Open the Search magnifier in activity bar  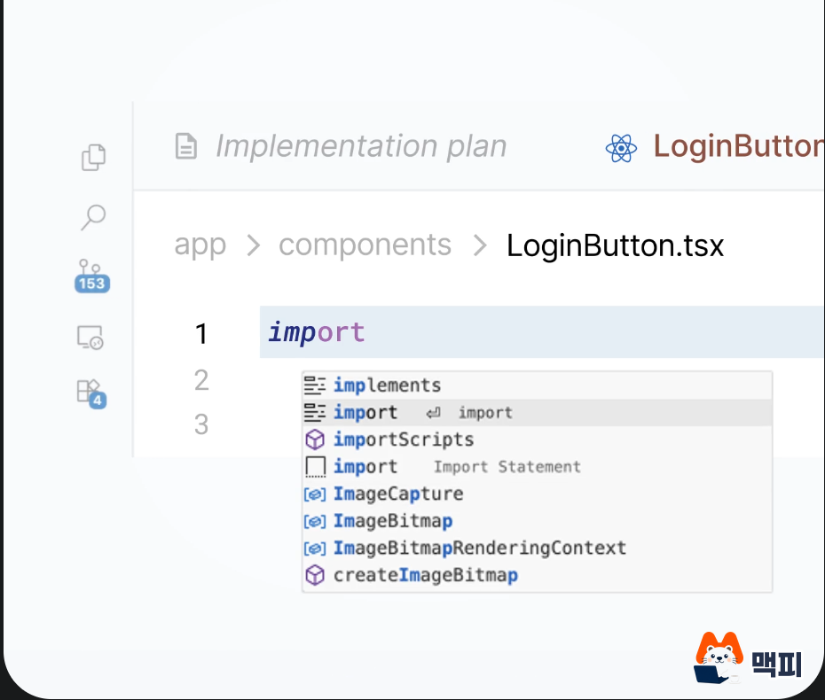(94, 217)
